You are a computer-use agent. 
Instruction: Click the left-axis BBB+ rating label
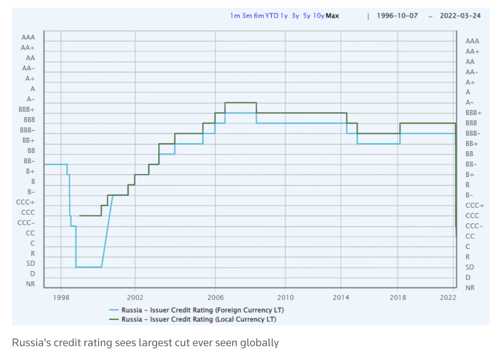[x=26, y=109]
